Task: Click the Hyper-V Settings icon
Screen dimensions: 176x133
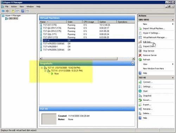Action: tap(140, 33)
